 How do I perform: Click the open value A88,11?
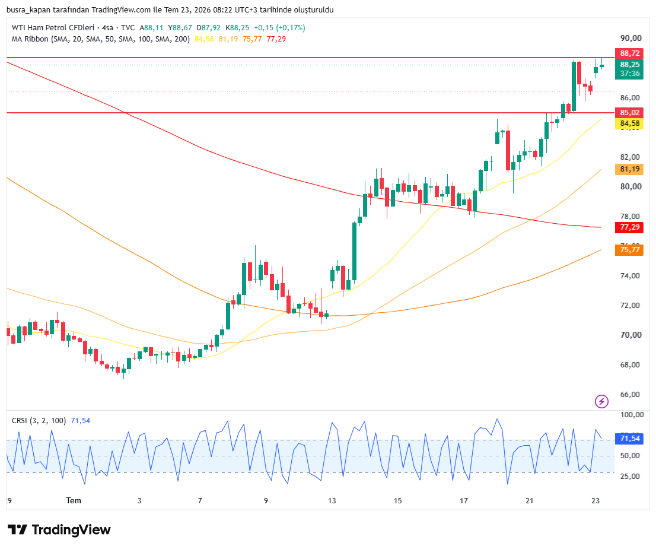(x=151, y=28)
